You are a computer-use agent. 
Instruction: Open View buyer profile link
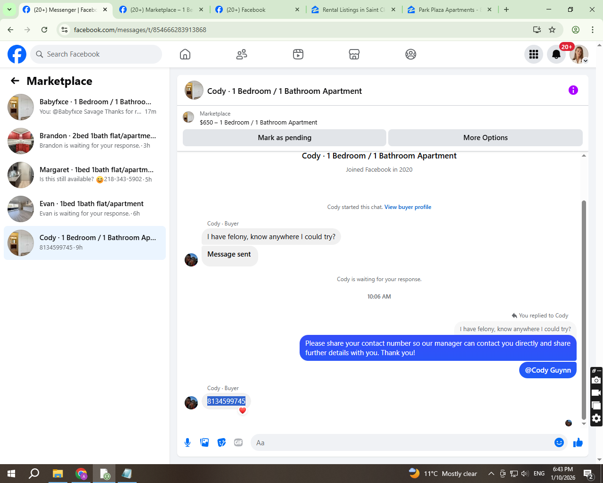click(407, 207)
